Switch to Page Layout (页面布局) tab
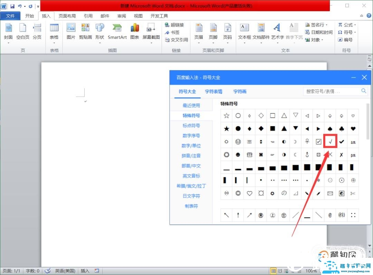The width and height of the screenshot is (373, 275). click(x=67, y=16)
